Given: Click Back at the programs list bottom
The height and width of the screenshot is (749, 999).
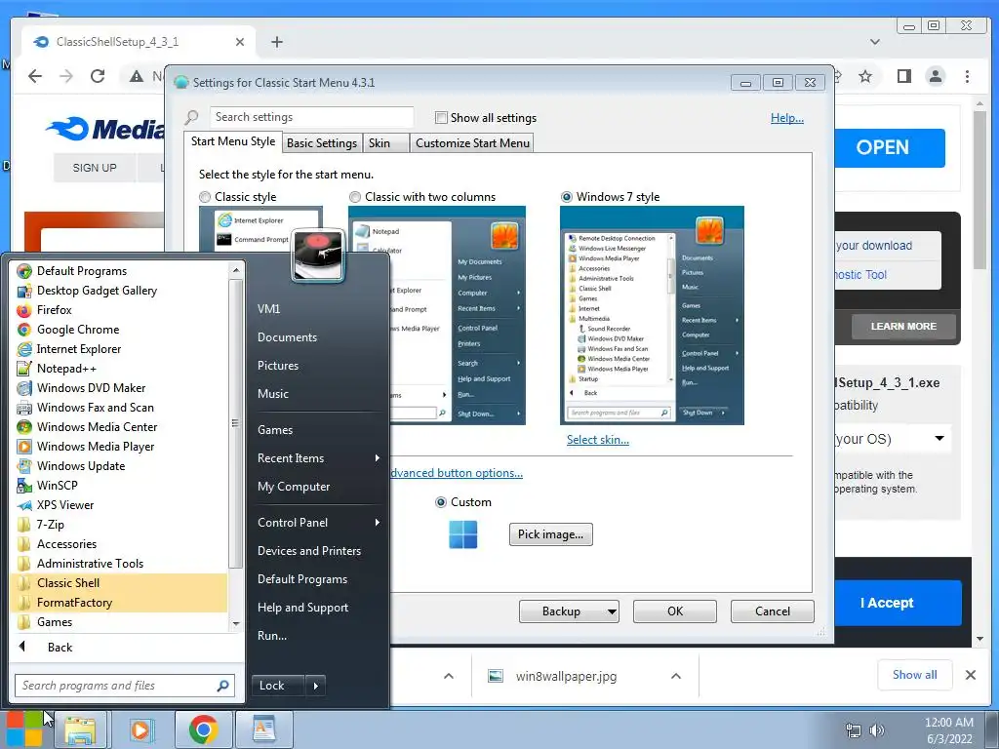Looking at the screenshot, I should [x=60, y=648].
